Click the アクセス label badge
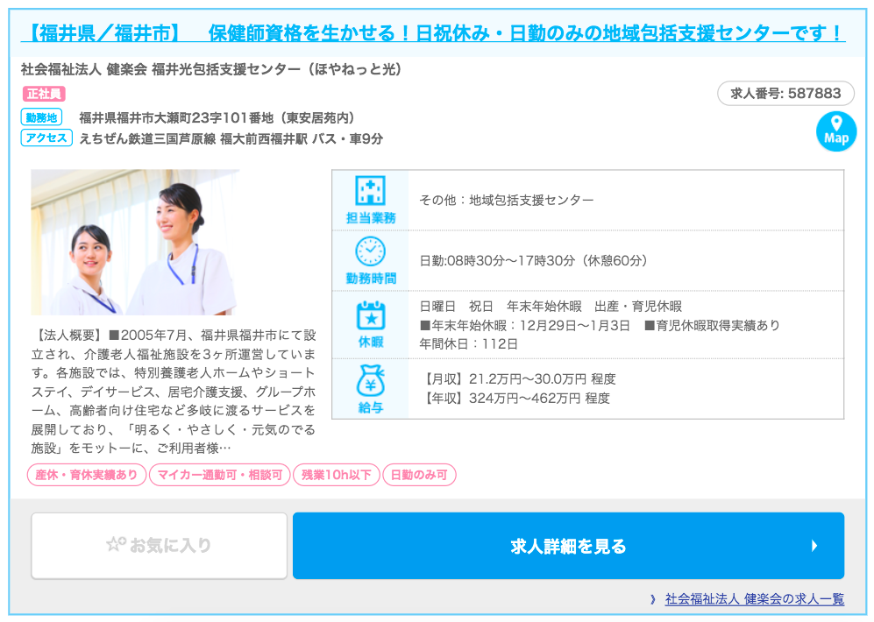Image resolution: width=874 pixels, height=622 pixels. [x=46, y=138]
